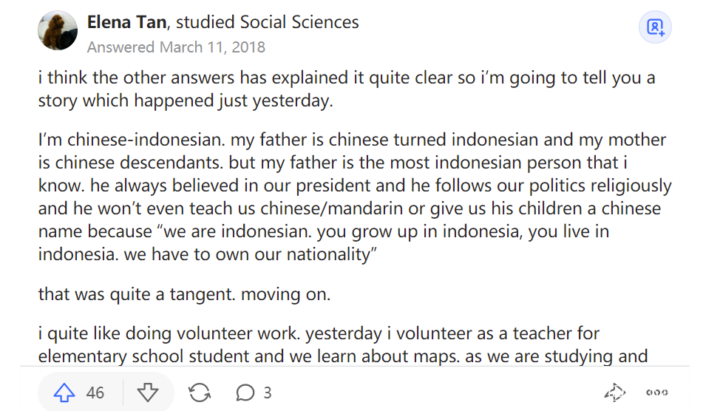
Task: Open the three-dot more options menu
Action: [x=656, y=393]
